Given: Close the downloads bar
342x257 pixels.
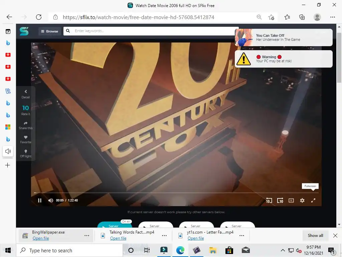Looking at the screenshot, I should (335, 236).
